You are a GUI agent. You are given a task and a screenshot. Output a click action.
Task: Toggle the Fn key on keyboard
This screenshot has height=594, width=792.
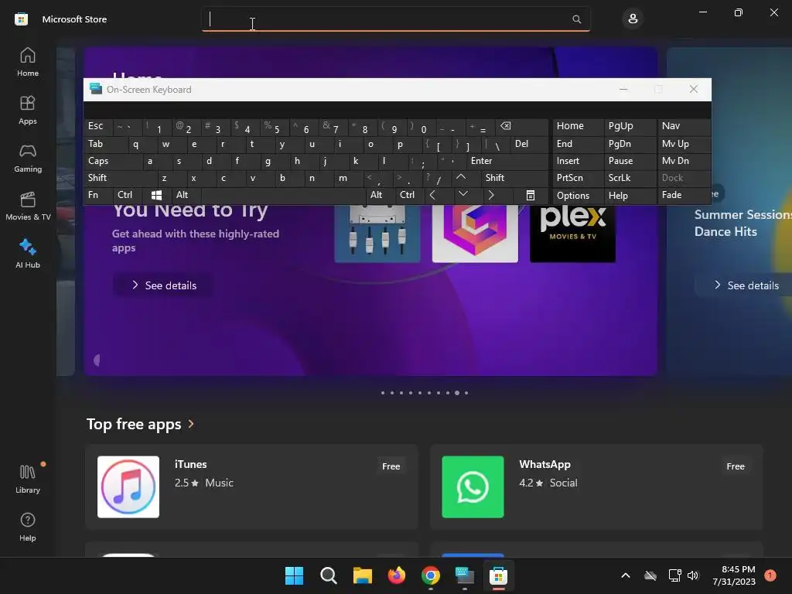[x=98, y=195]
